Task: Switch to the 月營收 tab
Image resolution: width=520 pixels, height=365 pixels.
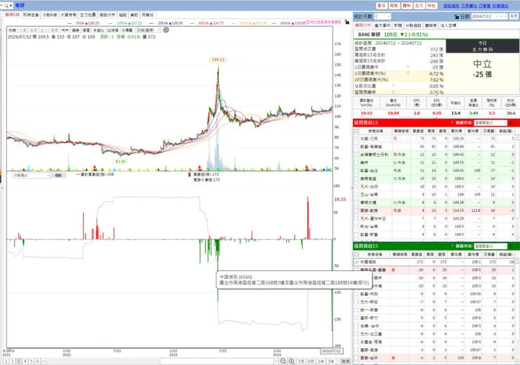Action: [x=148, y=15]
